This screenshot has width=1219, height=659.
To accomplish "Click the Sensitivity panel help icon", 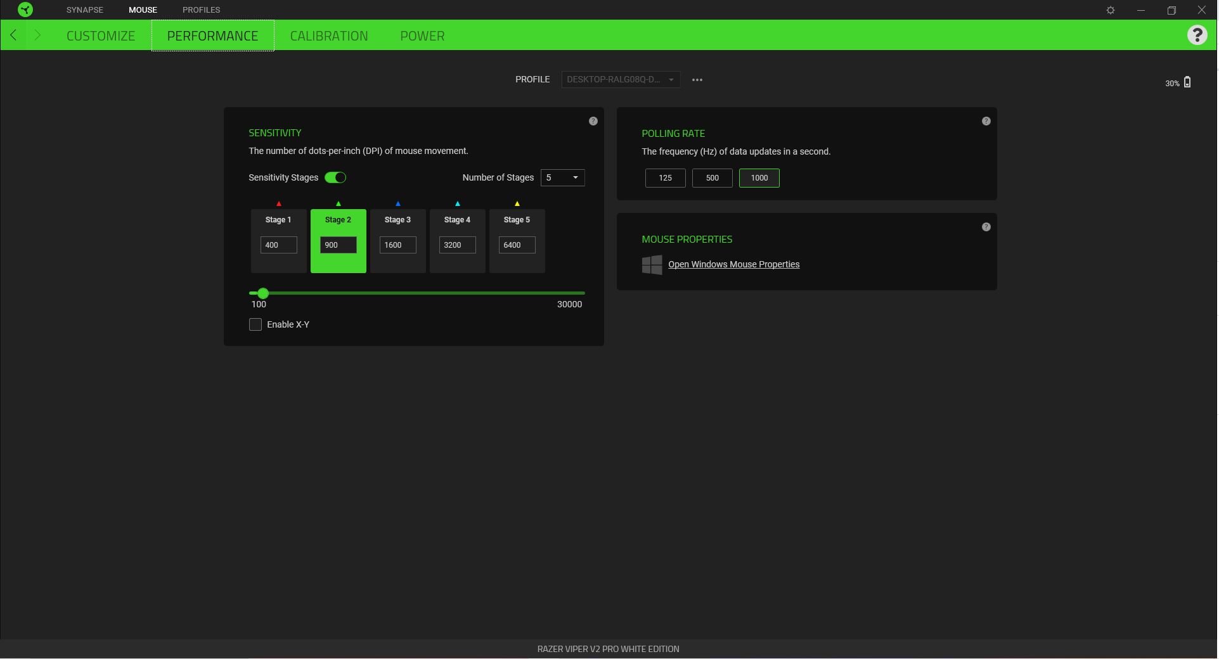I will tap(594, 121).
